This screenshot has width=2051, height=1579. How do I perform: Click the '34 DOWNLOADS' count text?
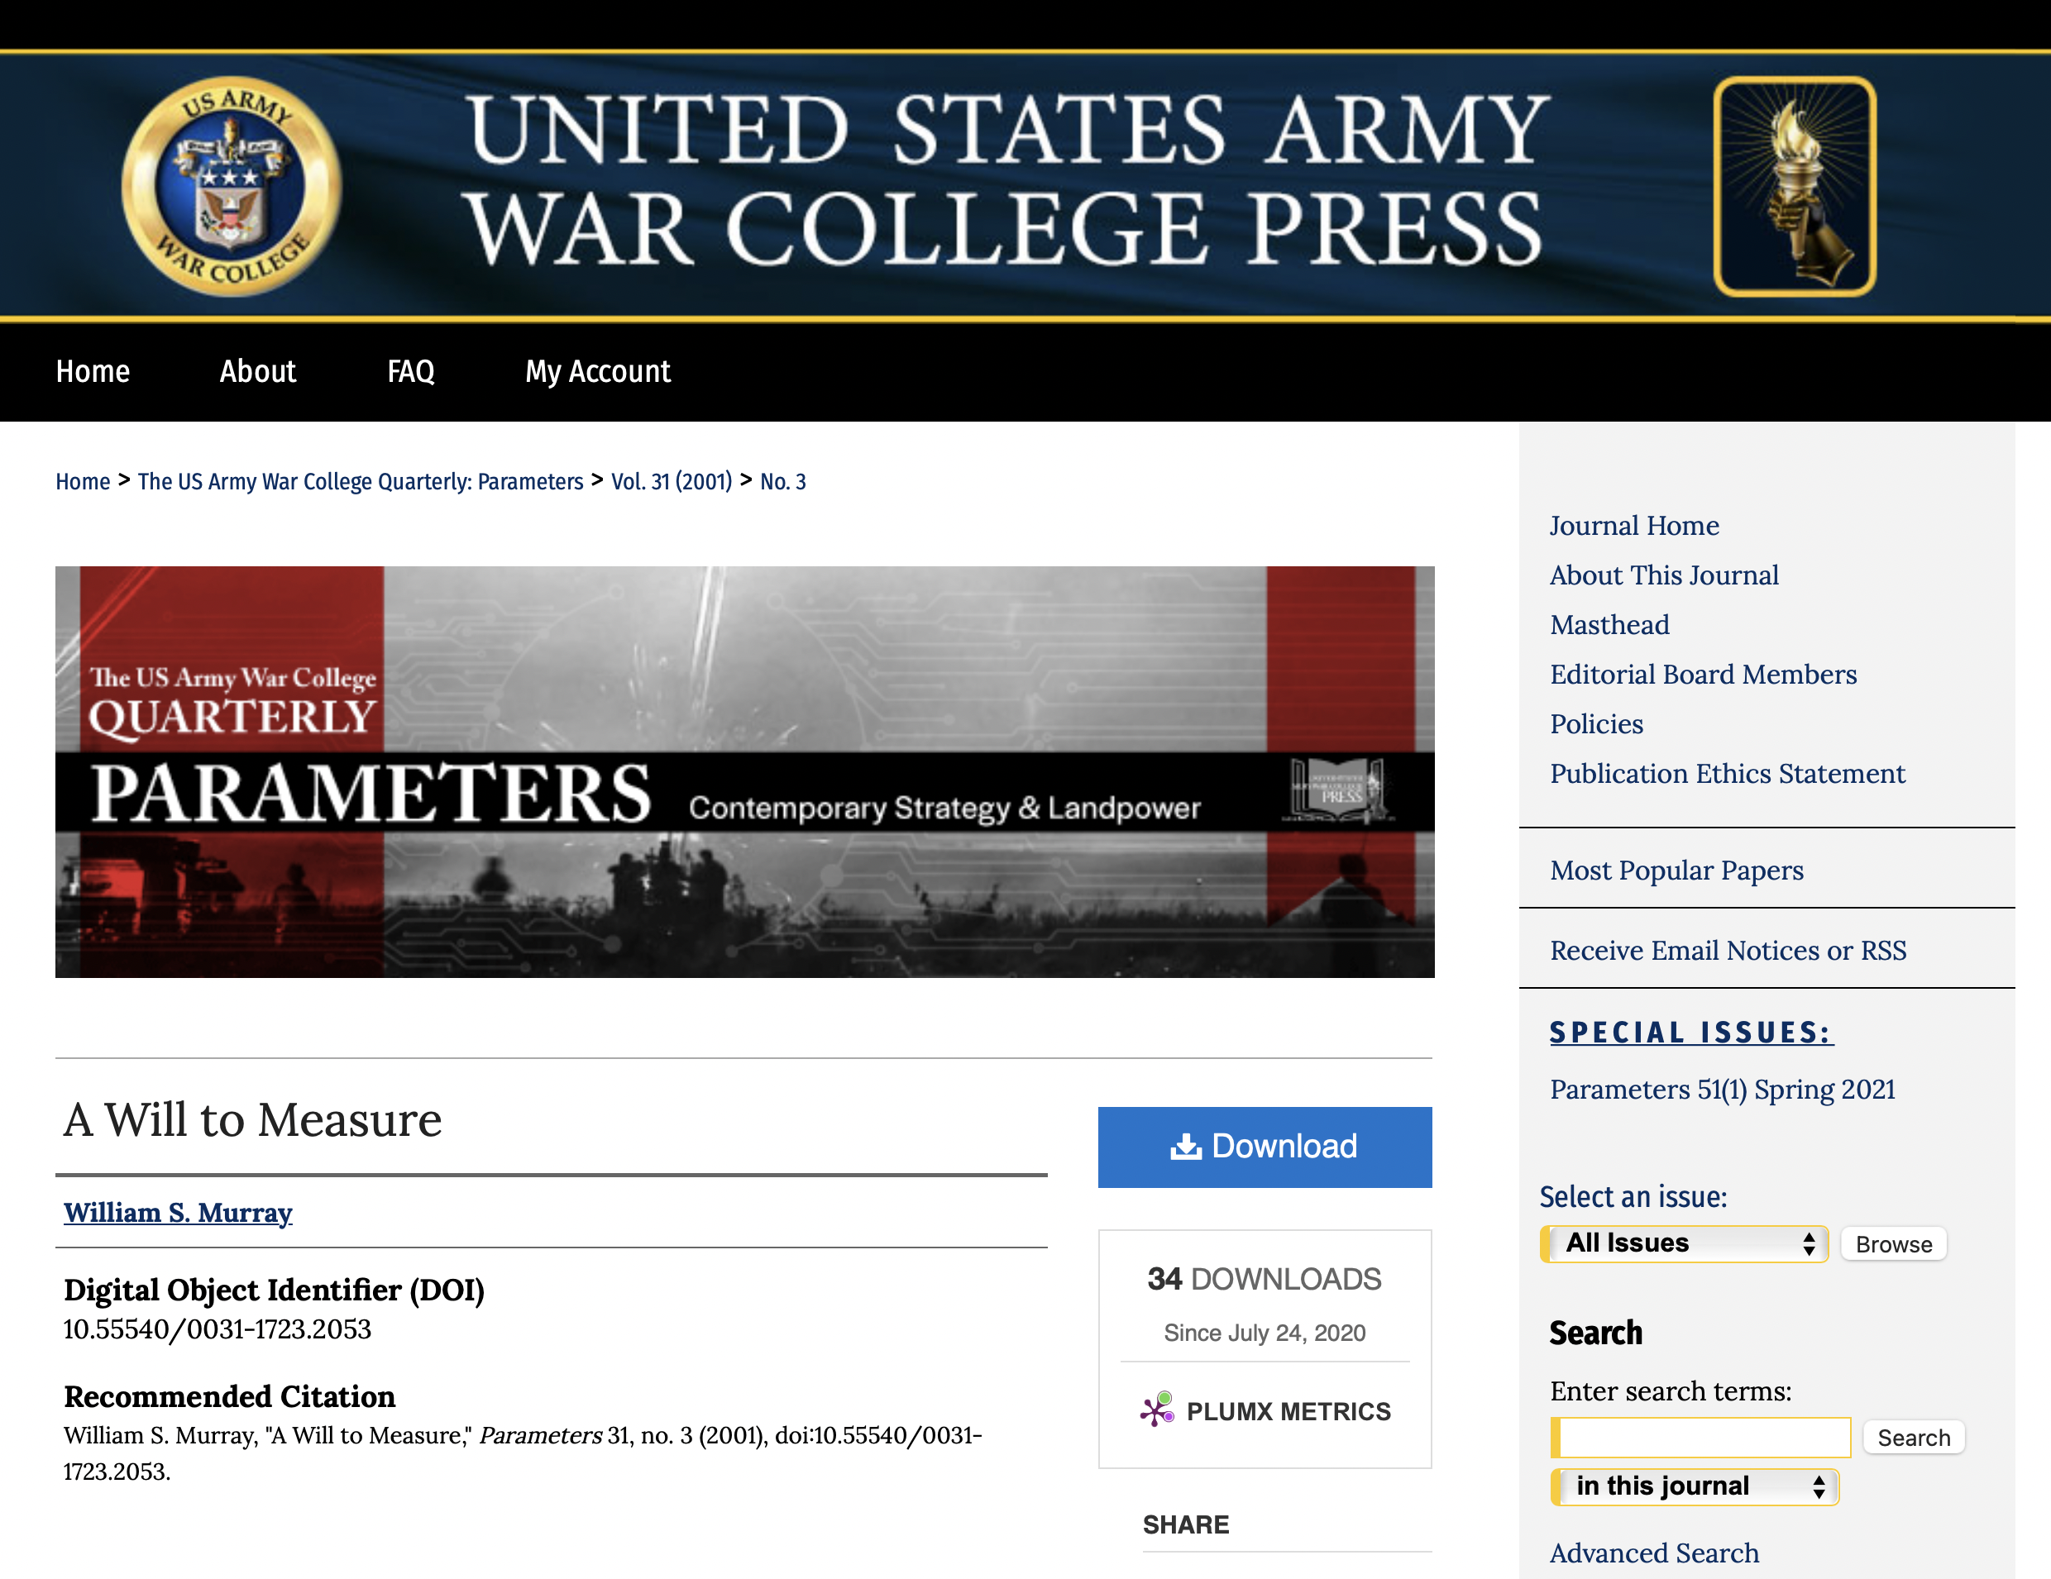1264,1279
